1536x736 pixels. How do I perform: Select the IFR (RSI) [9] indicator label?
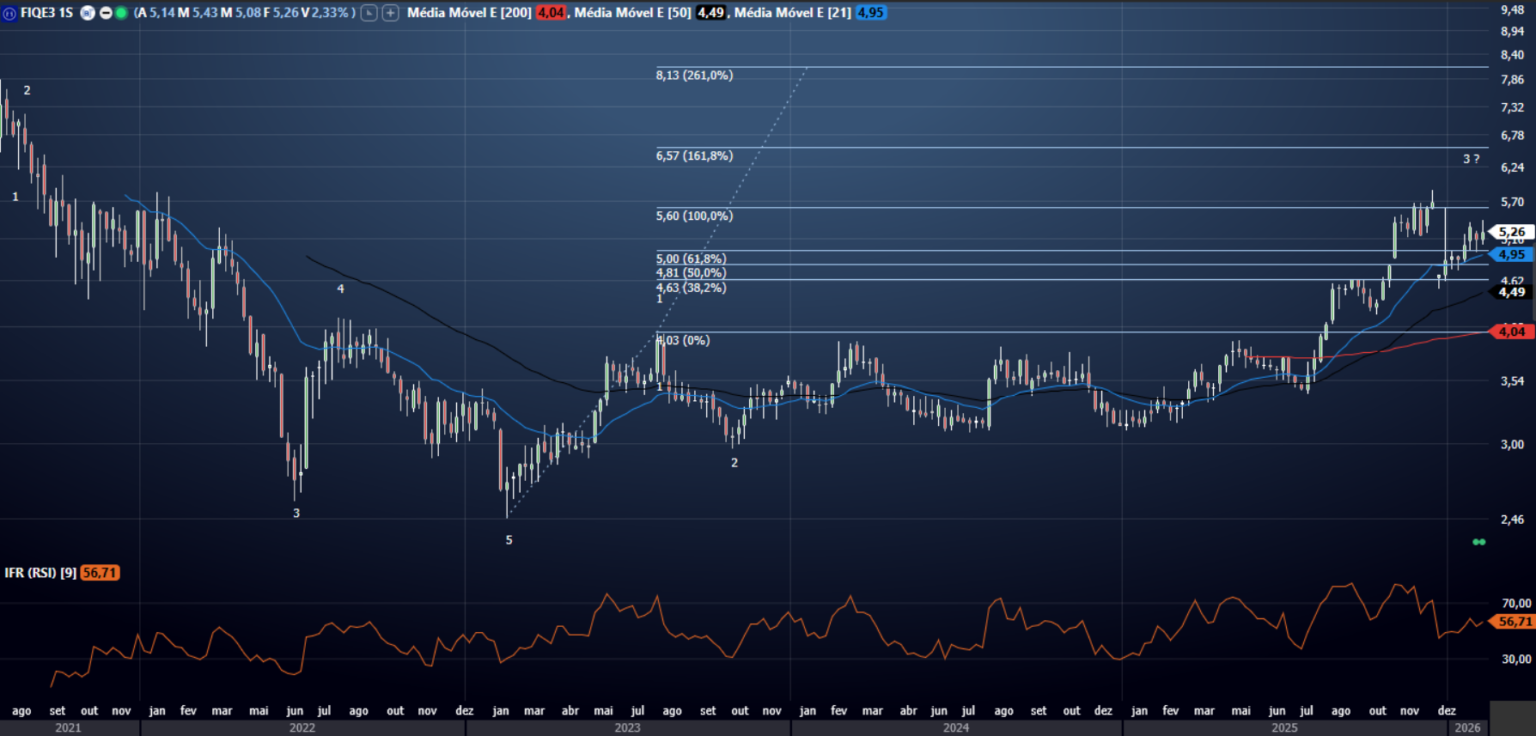coord(40,573)
